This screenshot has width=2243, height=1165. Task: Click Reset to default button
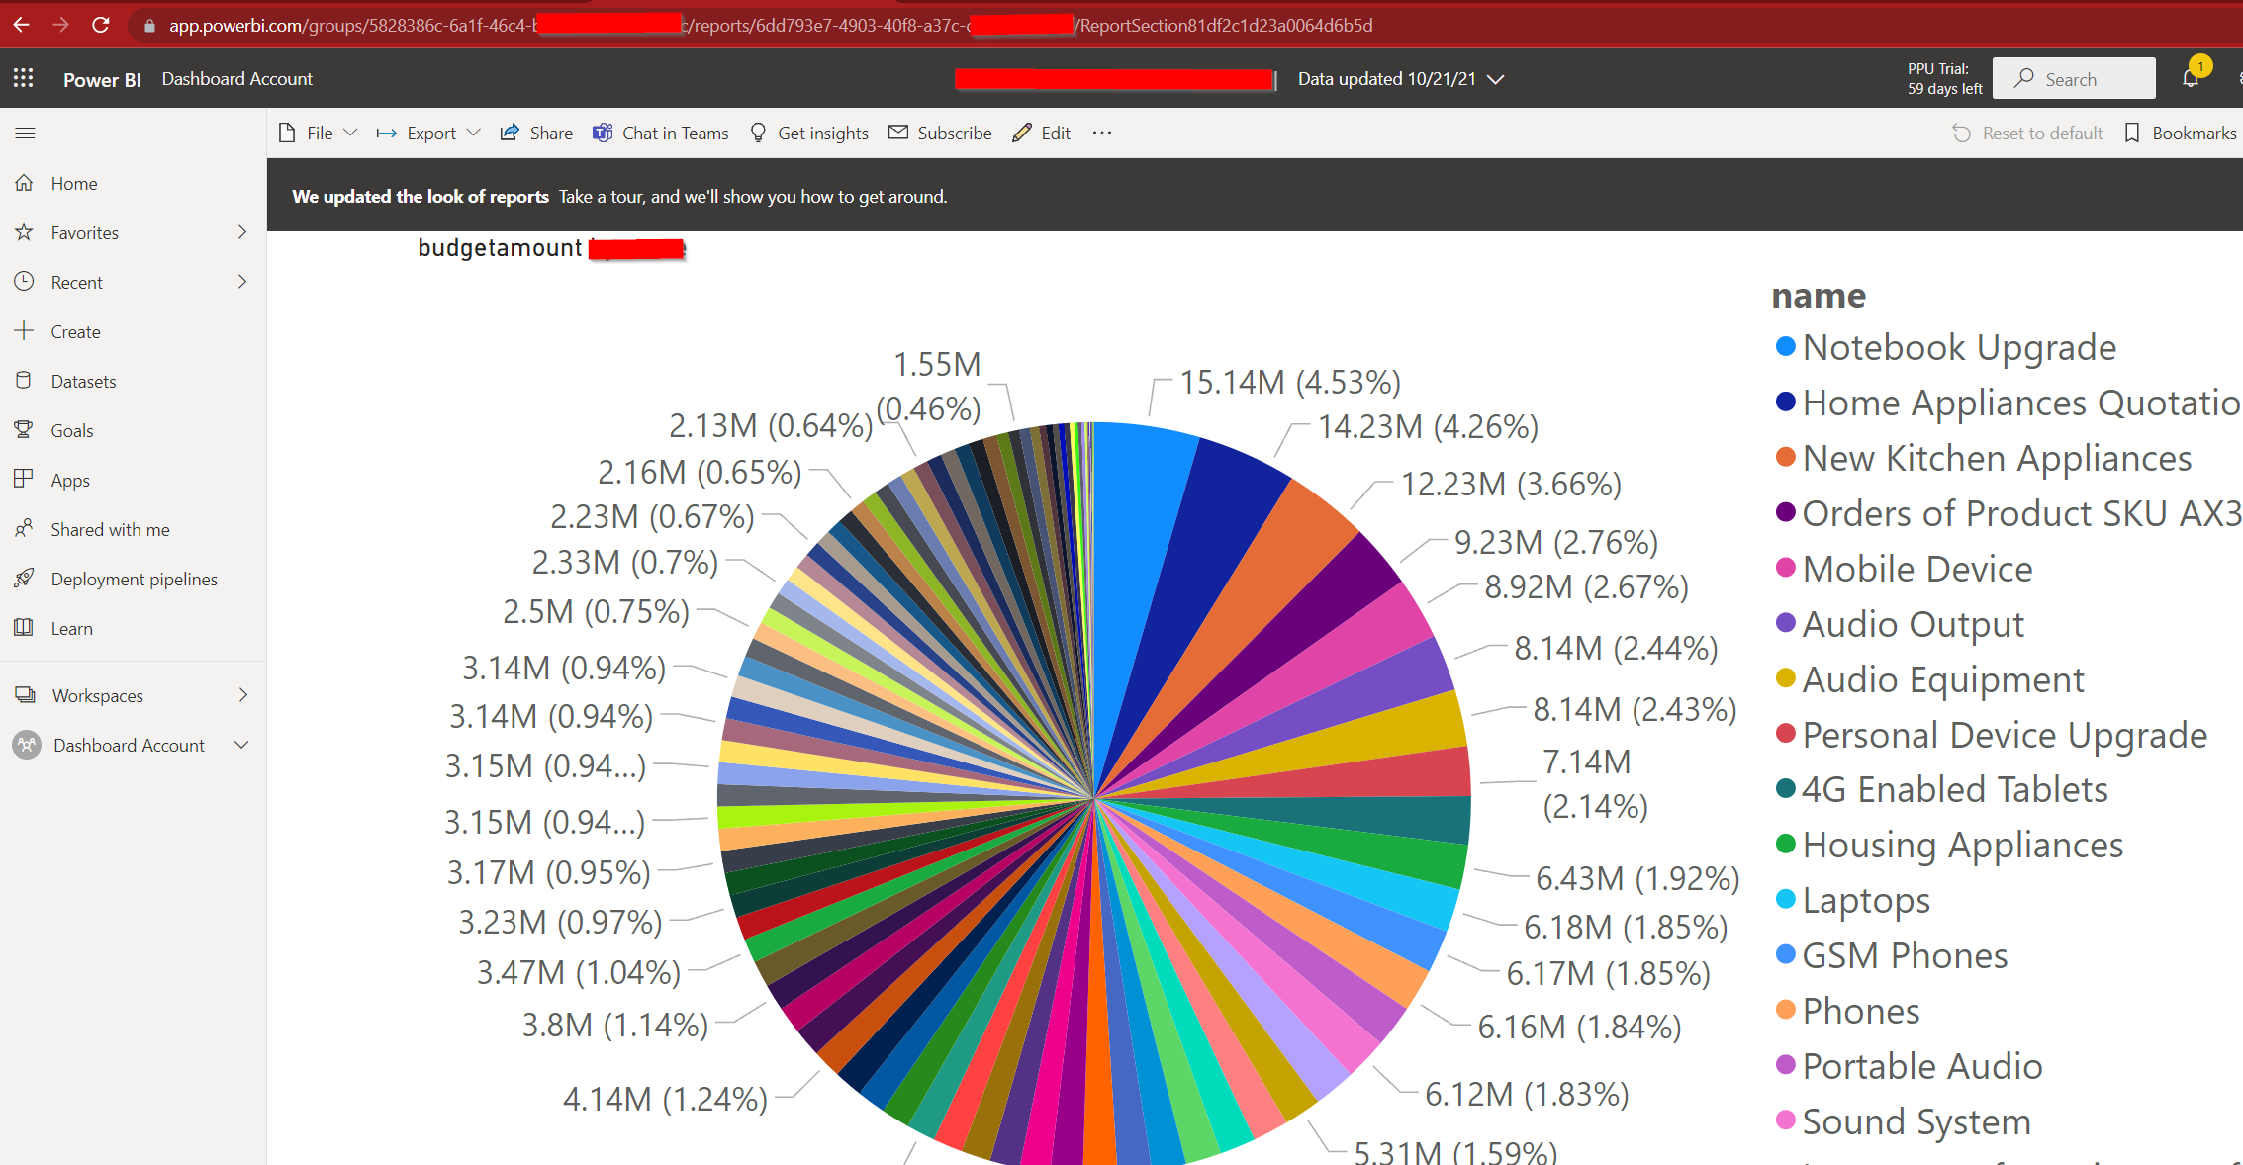tap(2032, 132)
